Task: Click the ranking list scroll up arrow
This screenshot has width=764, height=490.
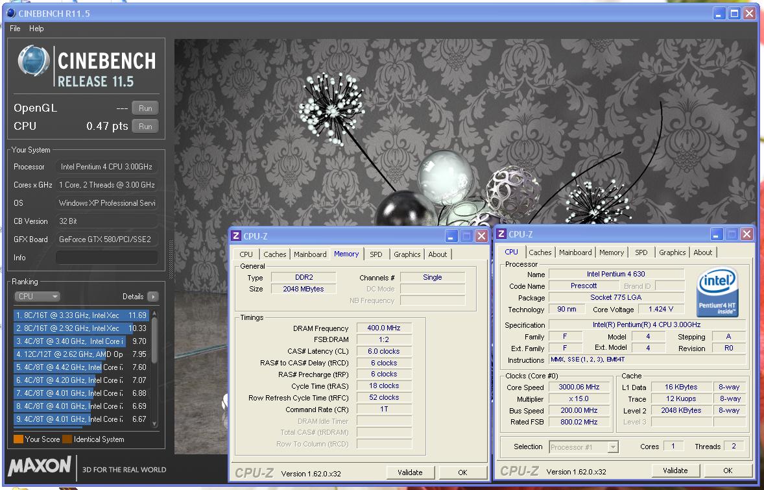Action: 154,314
